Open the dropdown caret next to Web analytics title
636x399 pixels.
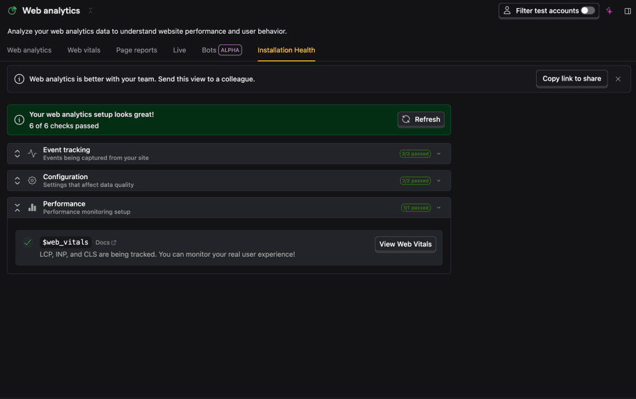pos(90,11)
